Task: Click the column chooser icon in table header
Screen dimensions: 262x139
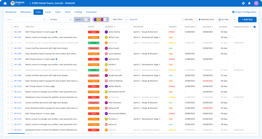Action: pyautogui.click(x=254, y=27)
